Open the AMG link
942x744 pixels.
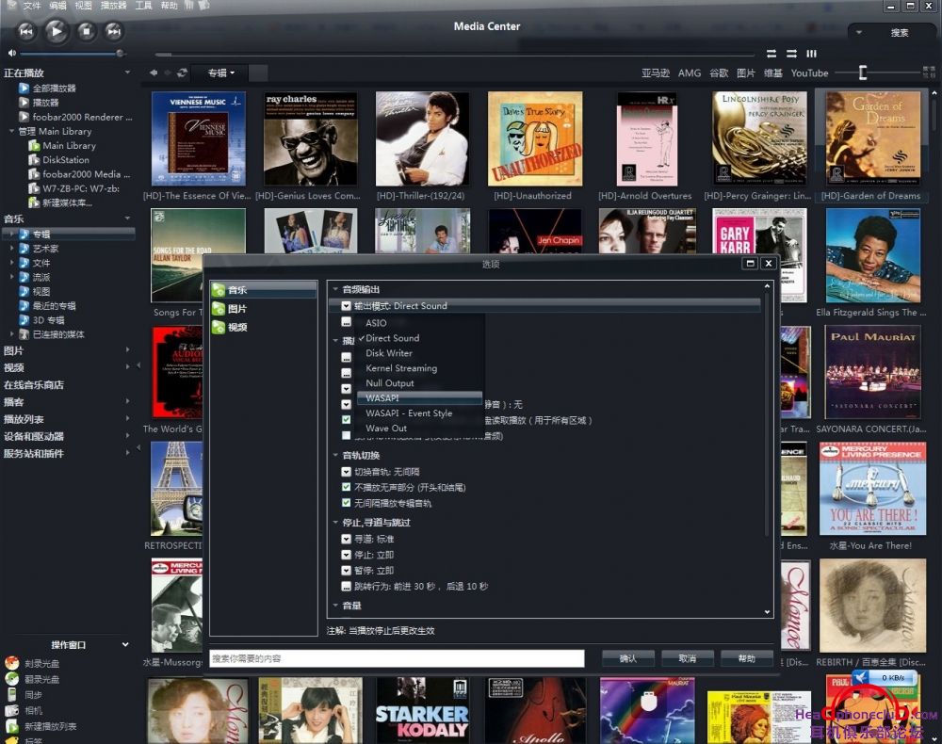pyautogui.click(x=690, y=73)
